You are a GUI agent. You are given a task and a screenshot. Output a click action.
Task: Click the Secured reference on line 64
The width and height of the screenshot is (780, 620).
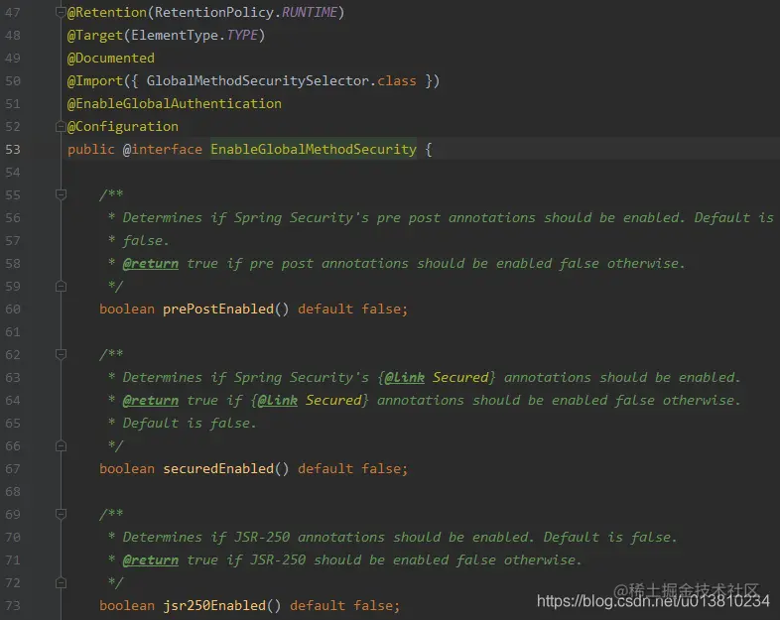tap(333, 400)
